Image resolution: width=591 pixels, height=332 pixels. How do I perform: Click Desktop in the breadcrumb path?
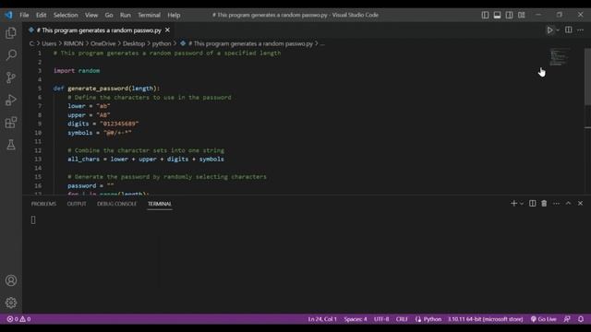(x=134, y=43)
